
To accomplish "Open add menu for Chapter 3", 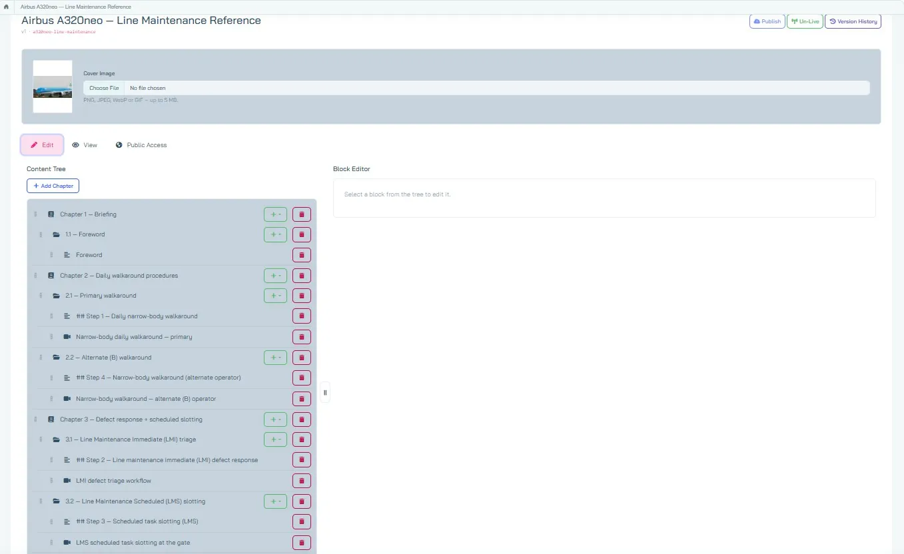I will point(275,419).
